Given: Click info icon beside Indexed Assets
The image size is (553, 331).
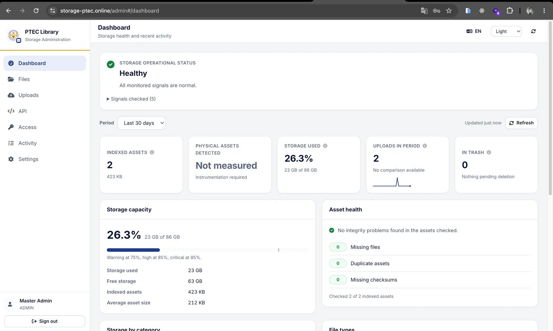Looking at the screenshot, I should click(152, 152).
